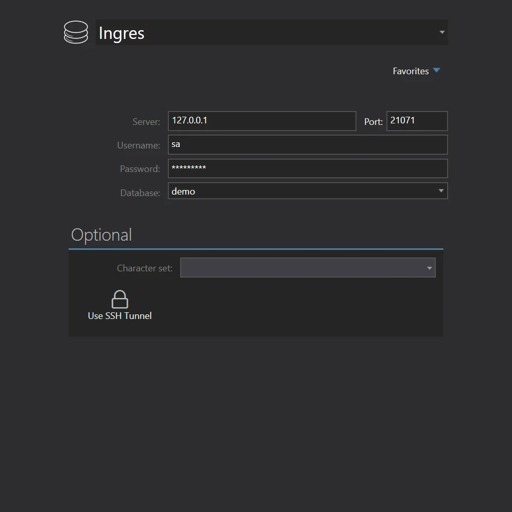The image size is (512, 512).
Task: Click the Port: label
Action: [x=373, y=122]
